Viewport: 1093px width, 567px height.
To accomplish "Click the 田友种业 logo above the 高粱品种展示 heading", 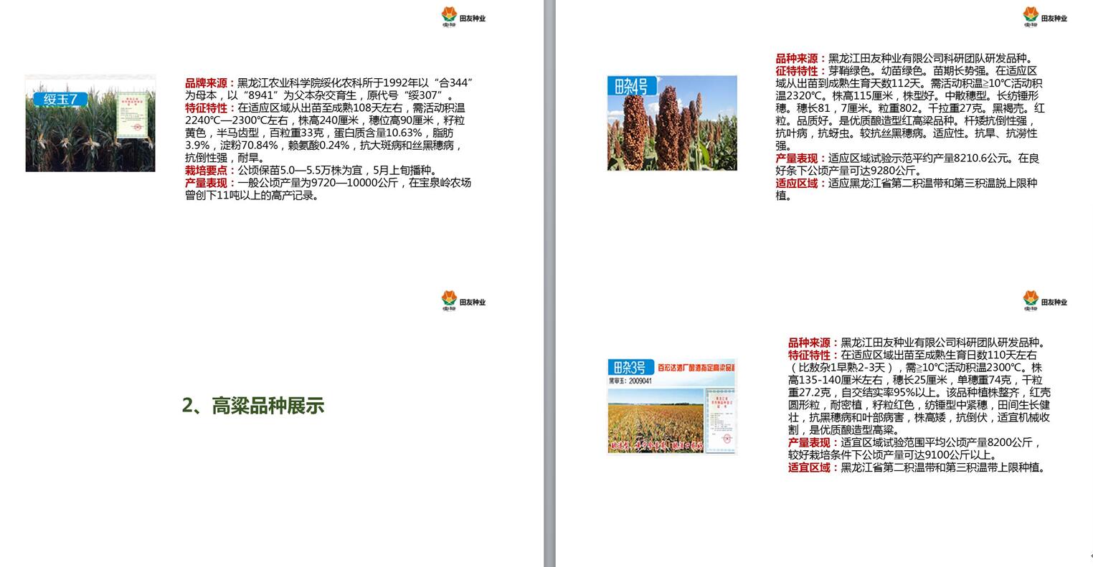I will pyautogui.click(x=463, y=301).
